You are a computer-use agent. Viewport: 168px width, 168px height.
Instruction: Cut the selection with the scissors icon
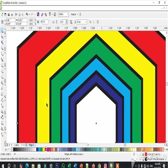pos(16,14)
